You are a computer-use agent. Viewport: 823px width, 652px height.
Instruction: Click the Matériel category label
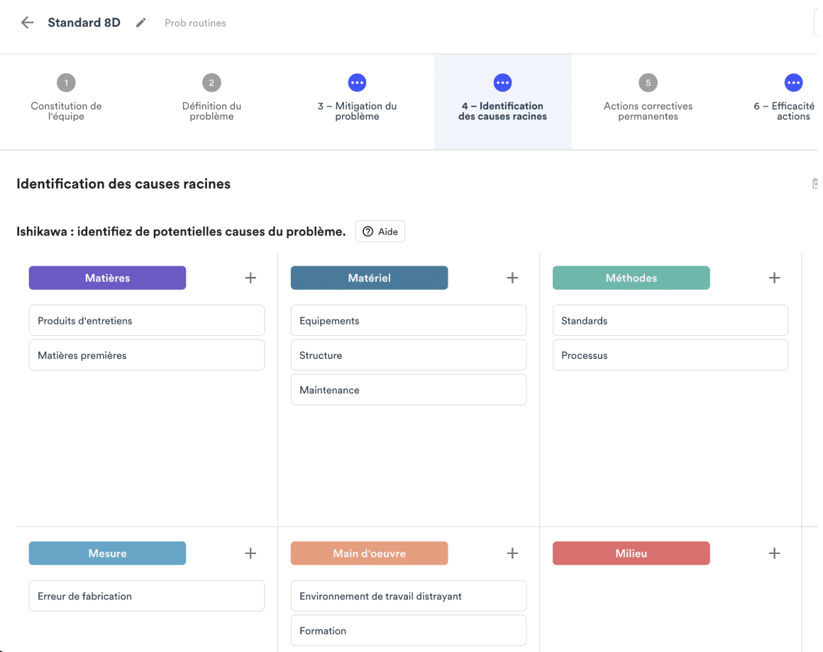(x=370, y=278)
